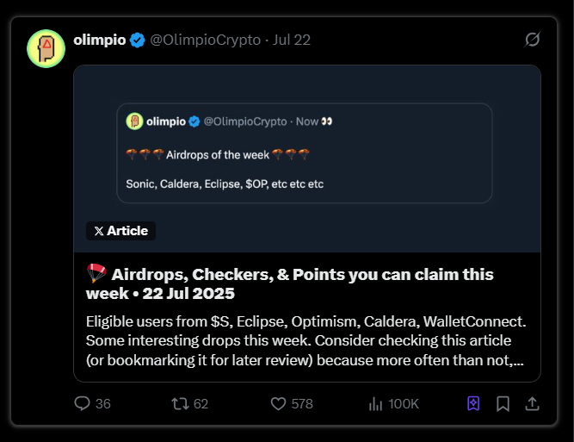Open the article preview image
This screenshot has height=442, width=574.
306,155
